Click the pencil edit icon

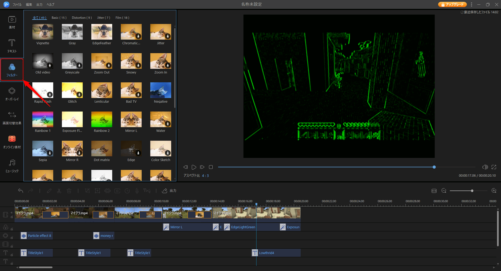coord(49,191)
